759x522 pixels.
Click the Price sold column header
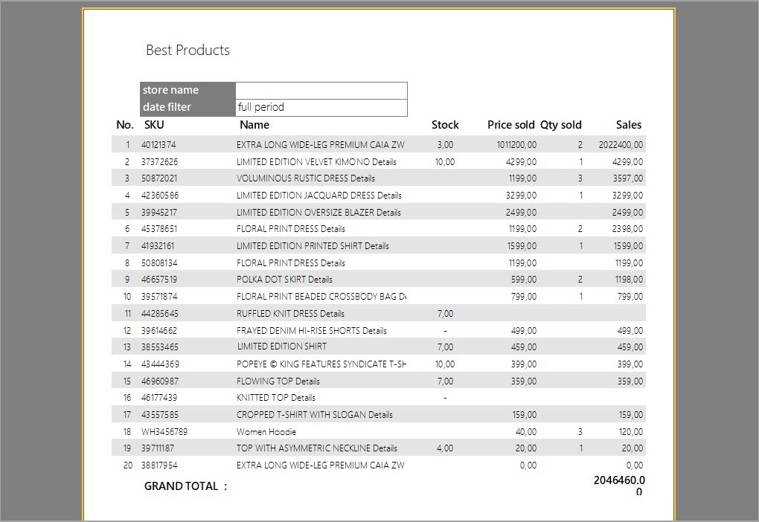pyautogui.click(x=510, y=125)
